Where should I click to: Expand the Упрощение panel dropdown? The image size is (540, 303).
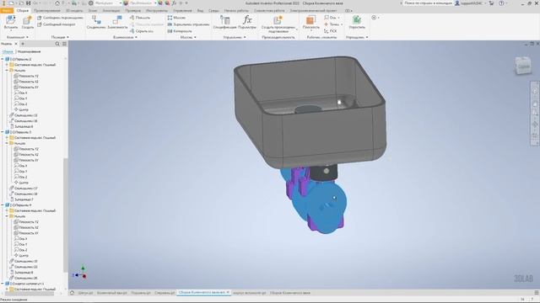[357, 37]
